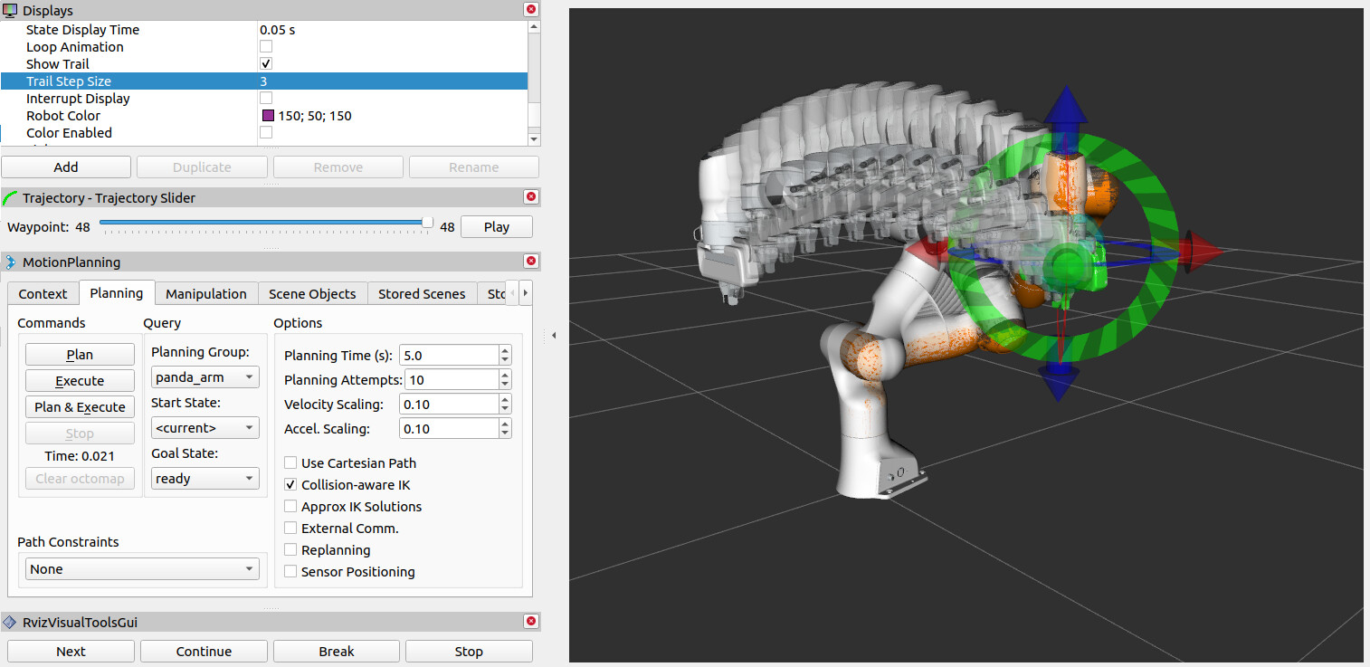This screenshot has height=667, width=1370.
Task: Click Add display button
Action: 66,167
